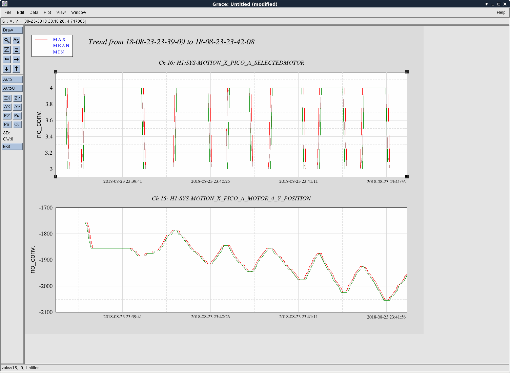Click the 23:39:41 tick label under upper graph

tap(123, 181)
